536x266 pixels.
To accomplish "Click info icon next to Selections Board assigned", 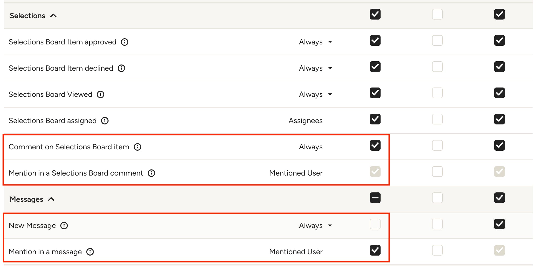I will pyautogui.click(x=105, y=121).
